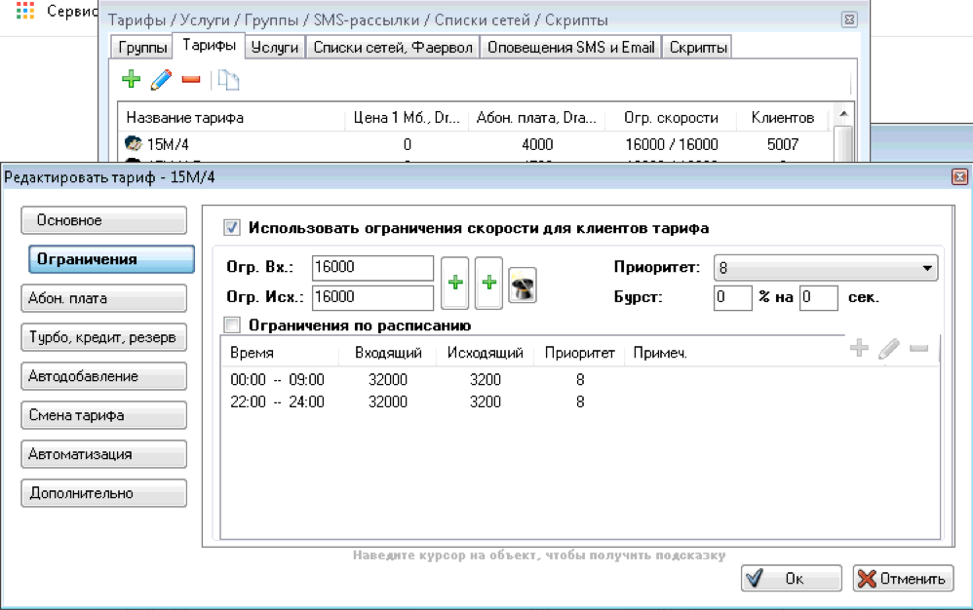973x610 pixels.
Task: Click the Исходящий column header
Action: tap(486, 353)
